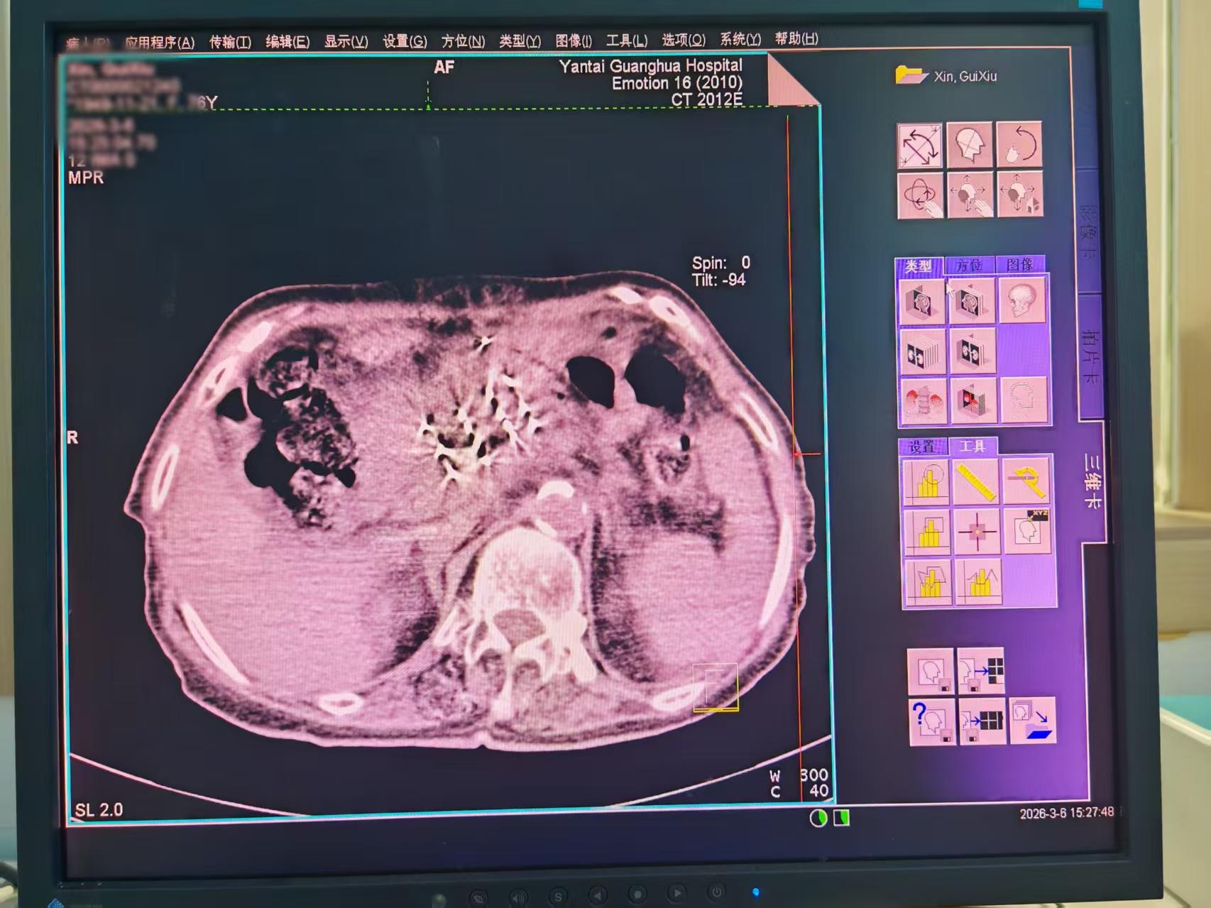Switch to the 方位 tab
The image size is (1211, 908).
(x=969, y=266)
